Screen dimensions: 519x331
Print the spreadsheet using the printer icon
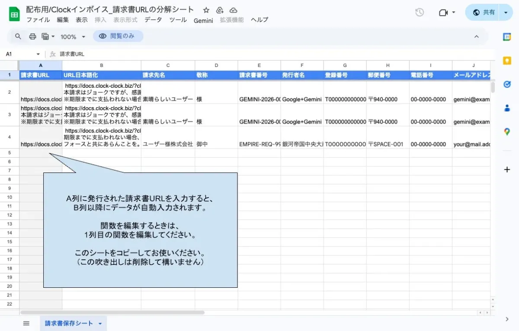tap(32, 36)
